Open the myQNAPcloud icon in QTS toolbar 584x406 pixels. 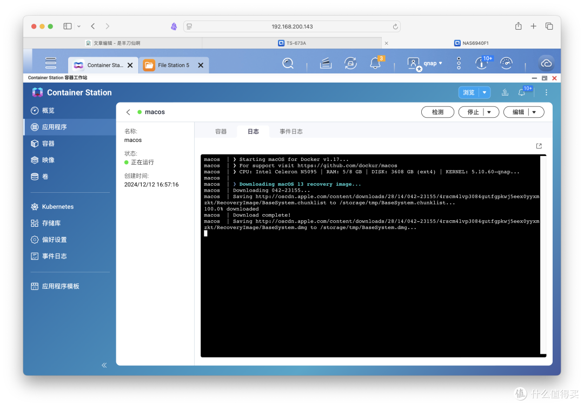546,63
